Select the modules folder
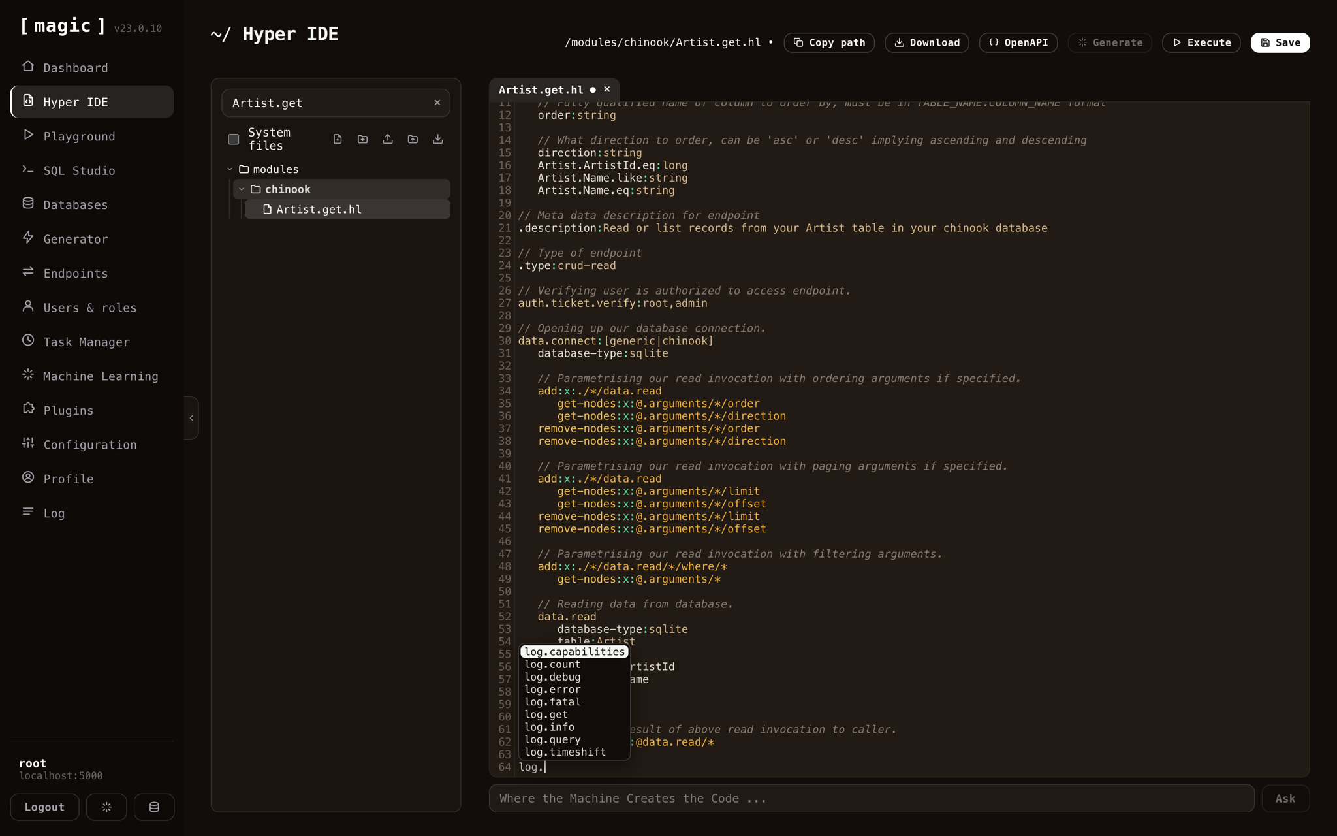This screenshot has height=836, width=1337. (x=275, y=169)
